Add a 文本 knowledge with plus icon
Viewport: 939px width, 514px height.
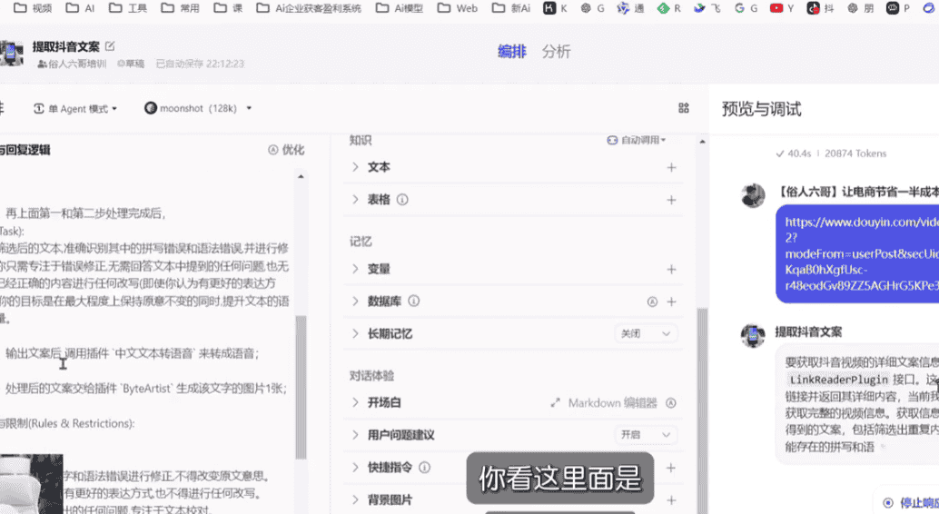click(671, 168)
